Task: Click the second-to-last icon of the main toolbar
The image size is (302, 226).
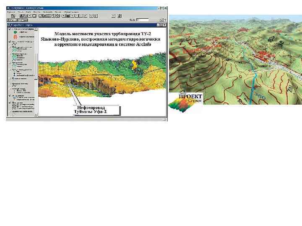Action: [x=113, y=16]
